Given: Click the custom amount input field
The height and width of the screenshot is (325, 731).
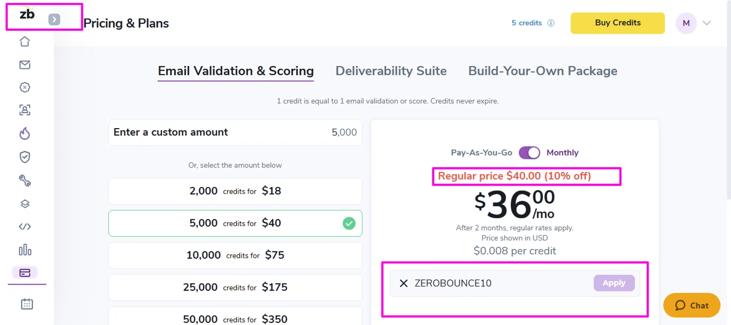Looking at the screenshot, I should pos(235,133).
